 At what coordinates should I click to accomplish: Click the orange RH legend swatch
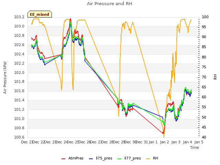[148, 159]
